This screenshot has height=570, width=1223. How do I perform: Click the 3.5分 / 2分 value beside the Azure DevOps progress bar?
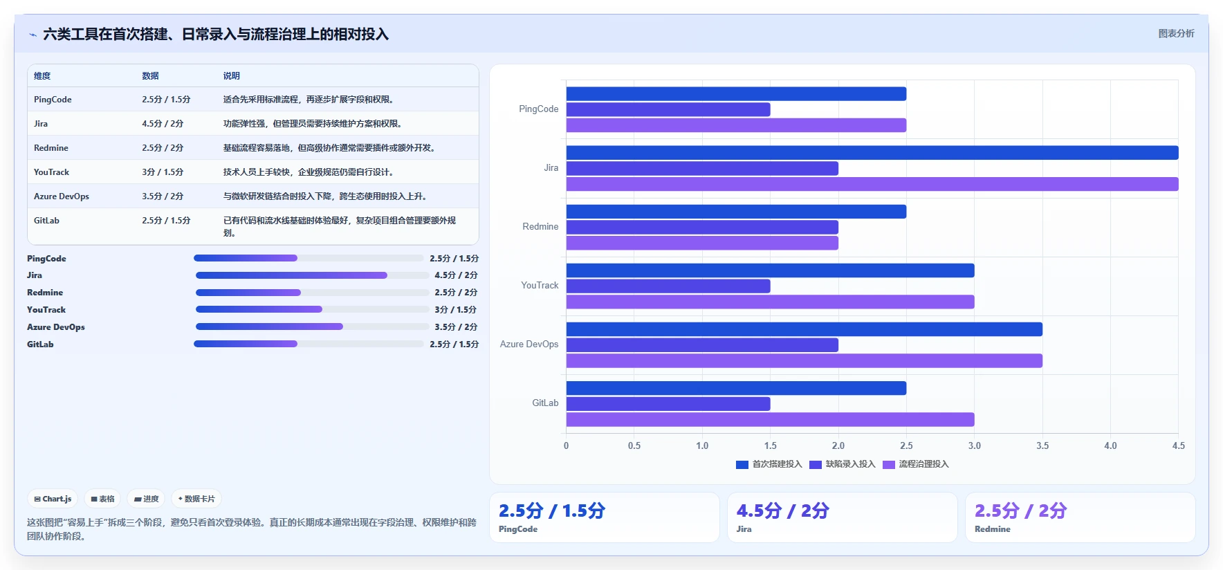click(x=456, y=327)
